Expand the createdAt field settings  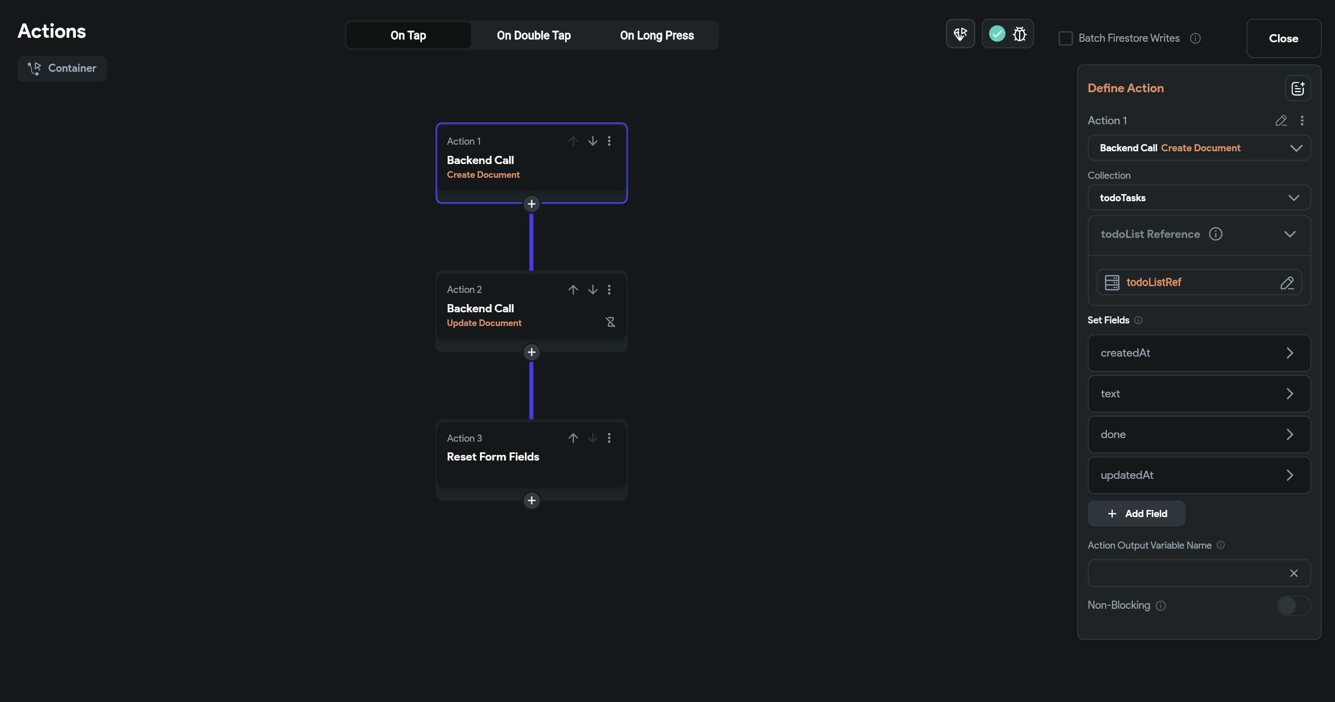[x=1198, y=353]
